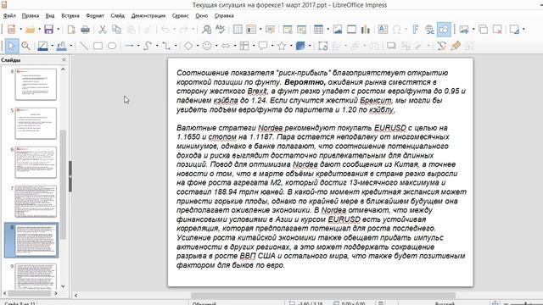
Task: Open the Демонстрация menu
Action: coord(148,16)
